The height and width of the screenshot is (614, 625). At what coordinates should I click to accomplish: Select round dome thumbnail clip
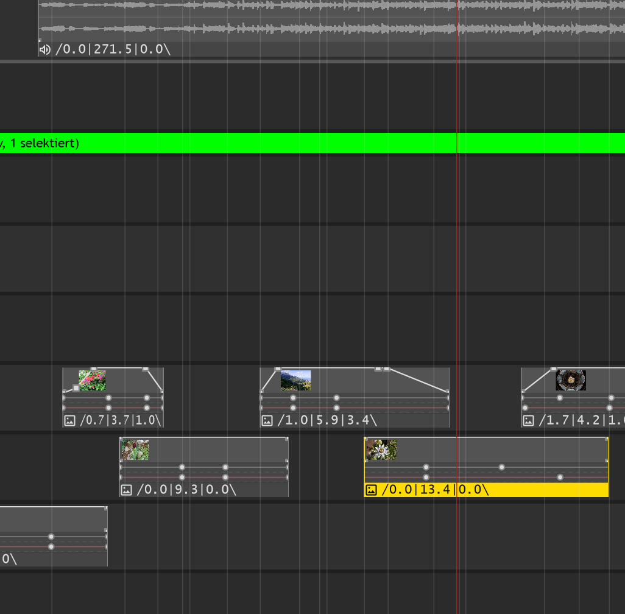571,380
